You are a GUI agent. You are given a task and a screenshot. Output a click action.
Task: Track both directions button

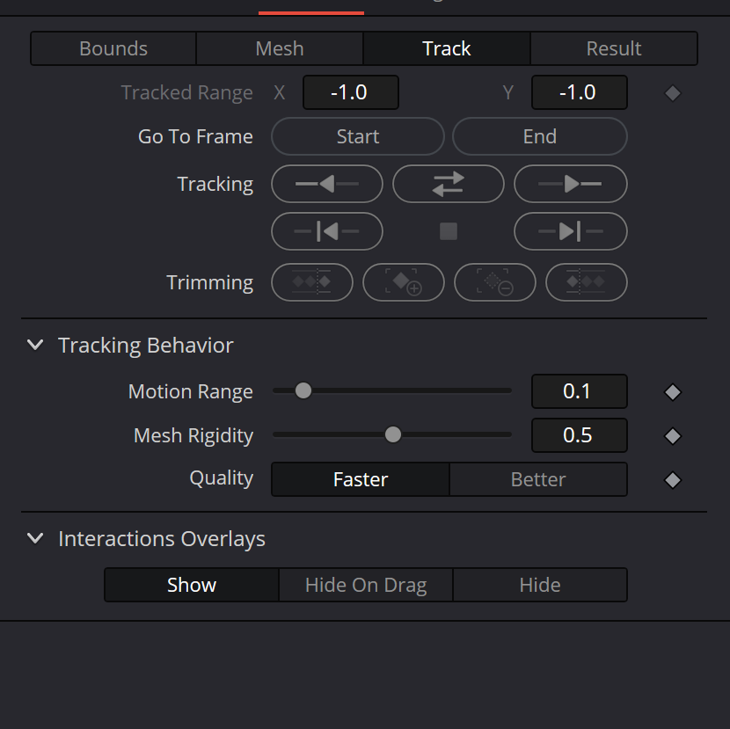click(449, 184)
